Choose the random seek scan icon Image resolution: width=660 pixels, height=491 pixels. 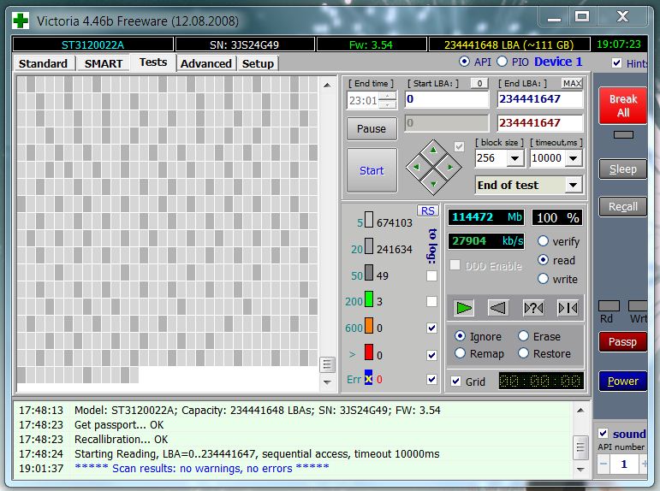(x=532, y=307)
